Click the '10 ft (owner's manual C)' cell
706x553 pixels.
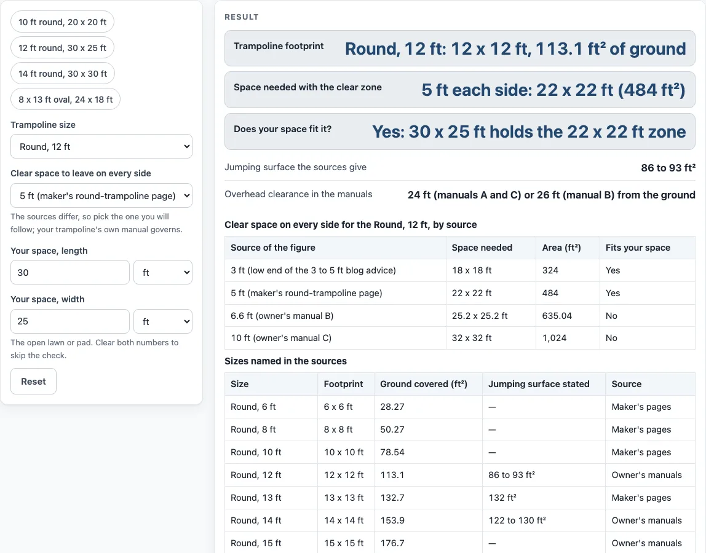click(335, 338)
